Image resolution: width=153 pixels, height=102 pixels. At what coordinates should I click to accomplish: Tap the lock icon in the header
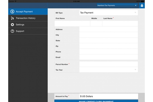(142, 5)
